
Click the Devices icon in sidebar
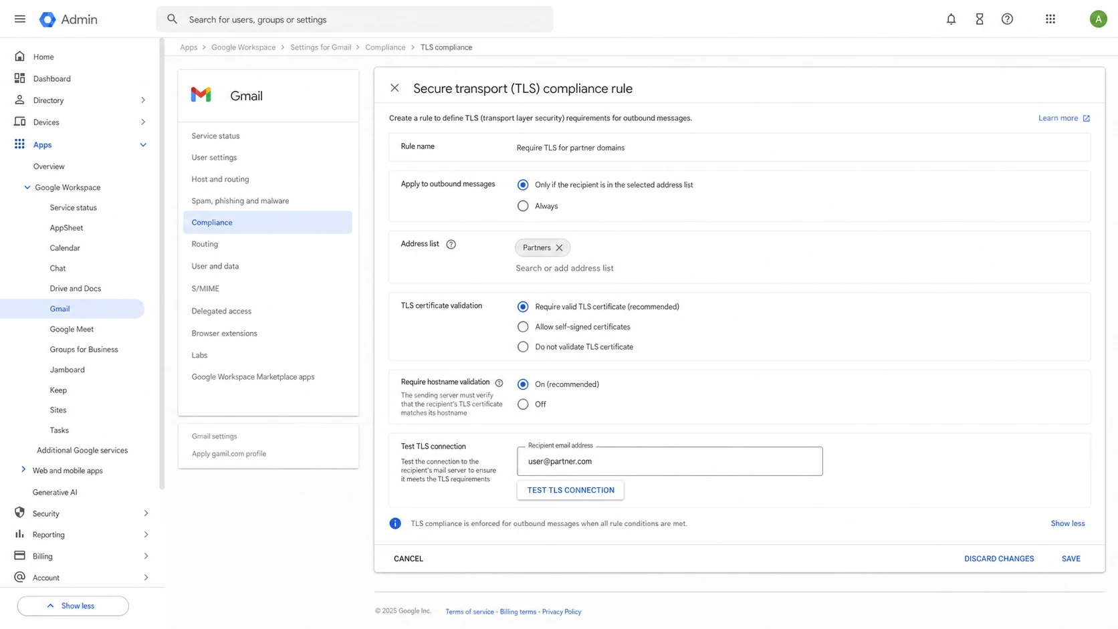tap(19, 122)
